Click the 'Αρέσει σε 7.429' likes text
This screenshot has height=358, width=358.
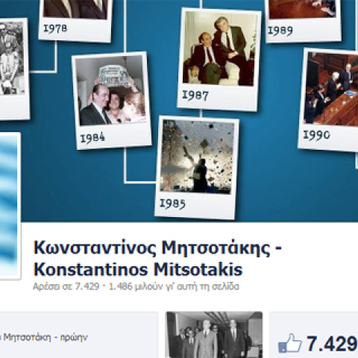66,286
